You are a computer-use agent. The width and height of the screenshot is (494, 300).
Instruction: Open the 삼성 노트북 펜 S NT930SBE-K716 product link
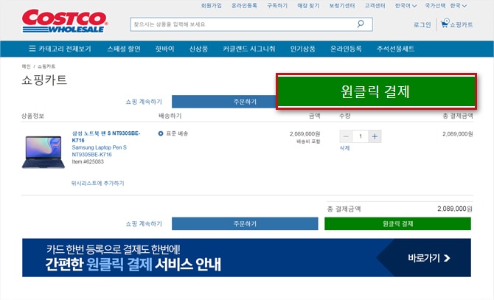click(x=106, y=136)
